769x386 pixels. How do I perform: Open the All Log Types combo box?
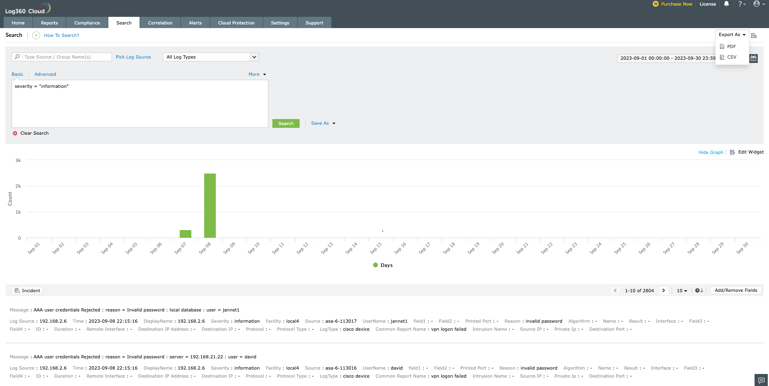pyautogui.click(x=211, y=57)
